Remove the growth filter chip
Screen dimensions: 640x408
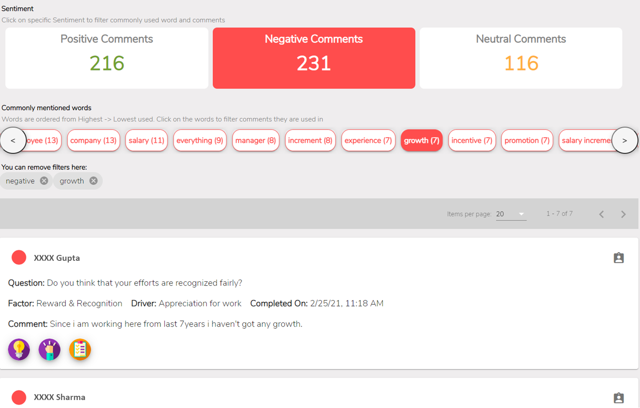coord(93,181)
